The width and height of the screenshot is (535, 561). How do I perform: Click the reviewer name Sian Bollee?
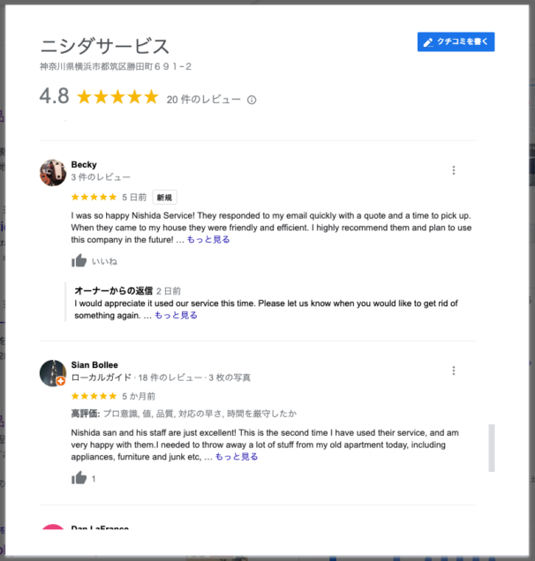click(x=94, y=365)
